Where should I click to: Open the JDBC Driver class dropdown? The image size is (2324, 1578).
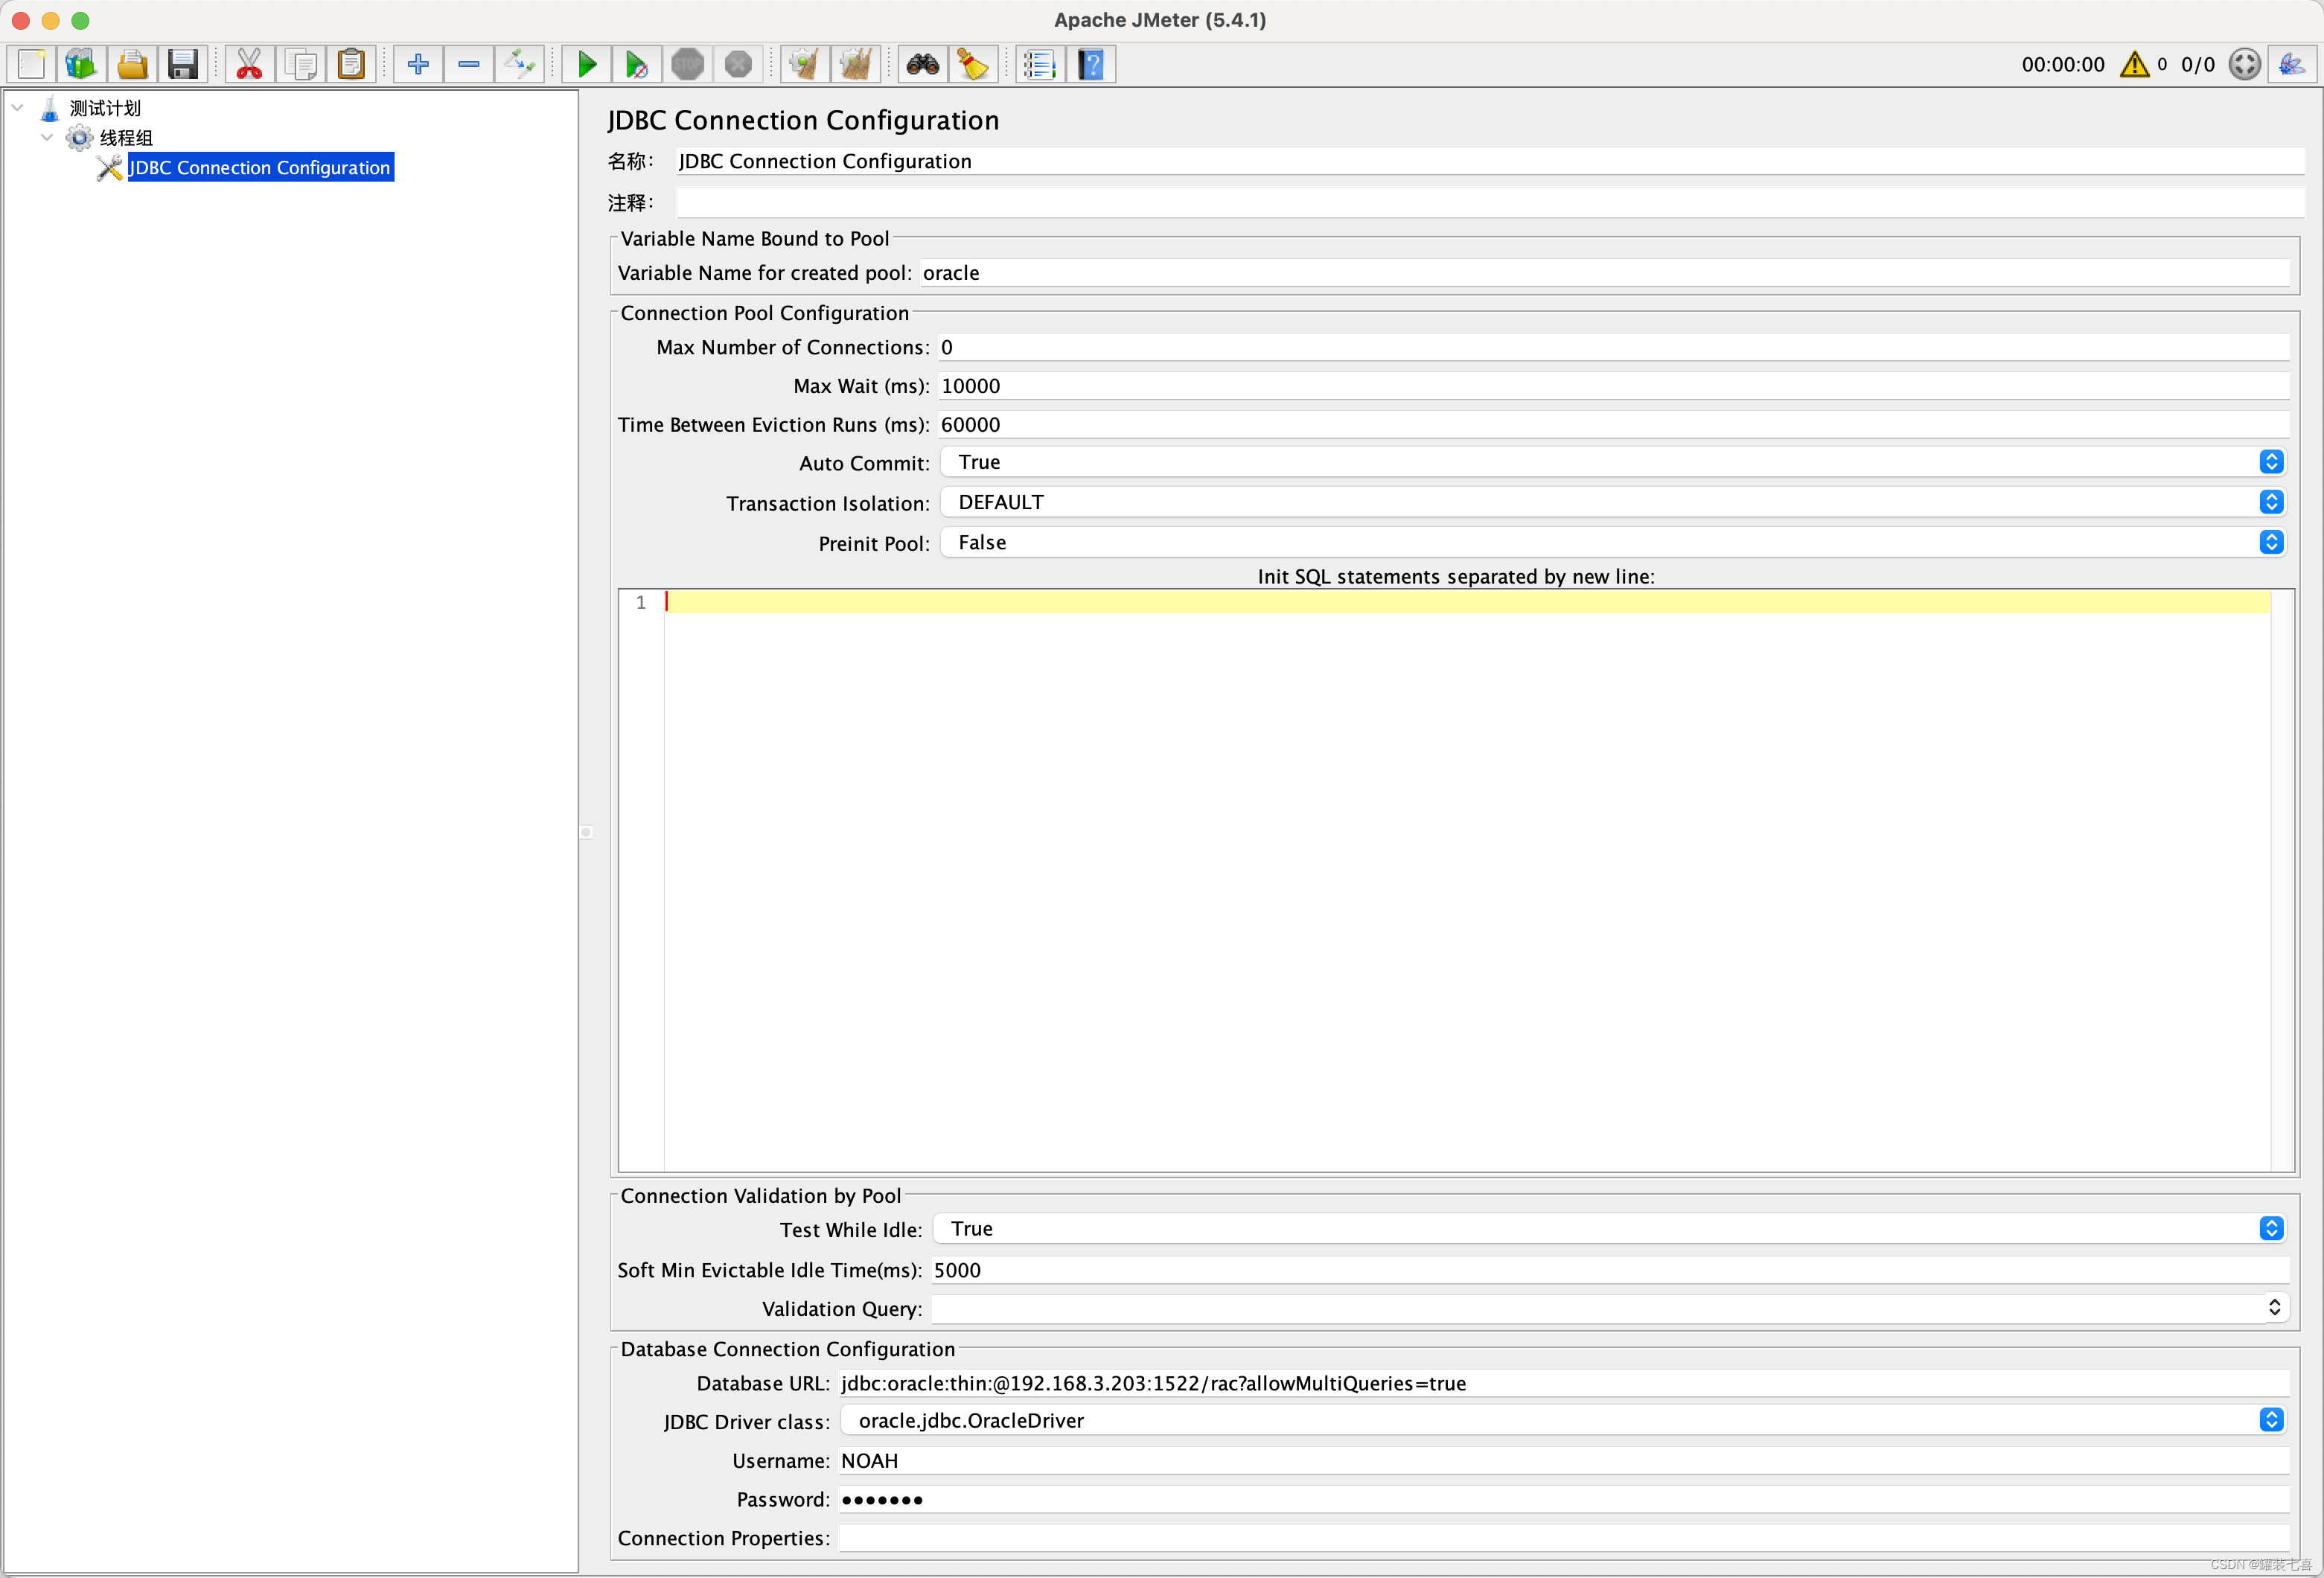[x=1564, y=1420]
